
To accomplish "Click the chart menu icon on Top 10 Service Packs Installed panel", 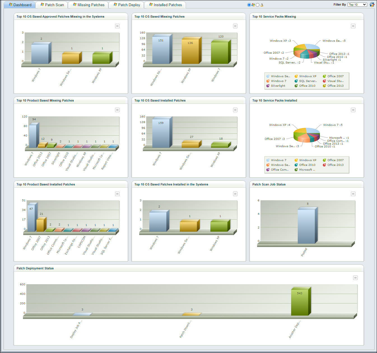I will 353,110.
